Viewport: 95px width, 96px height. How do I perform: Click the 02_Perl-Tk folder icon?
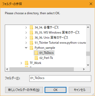point(36,58)
